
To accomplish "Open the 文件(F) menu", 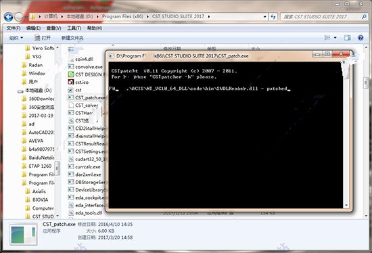I will [14, 28].
